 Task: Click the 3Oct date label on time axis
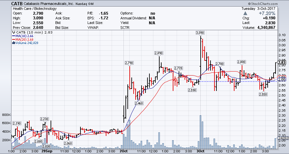(200, 151)
